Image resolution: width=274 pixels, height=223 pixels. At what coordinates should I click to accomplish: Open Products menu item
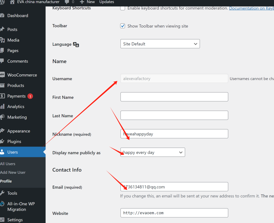point(16,85)
